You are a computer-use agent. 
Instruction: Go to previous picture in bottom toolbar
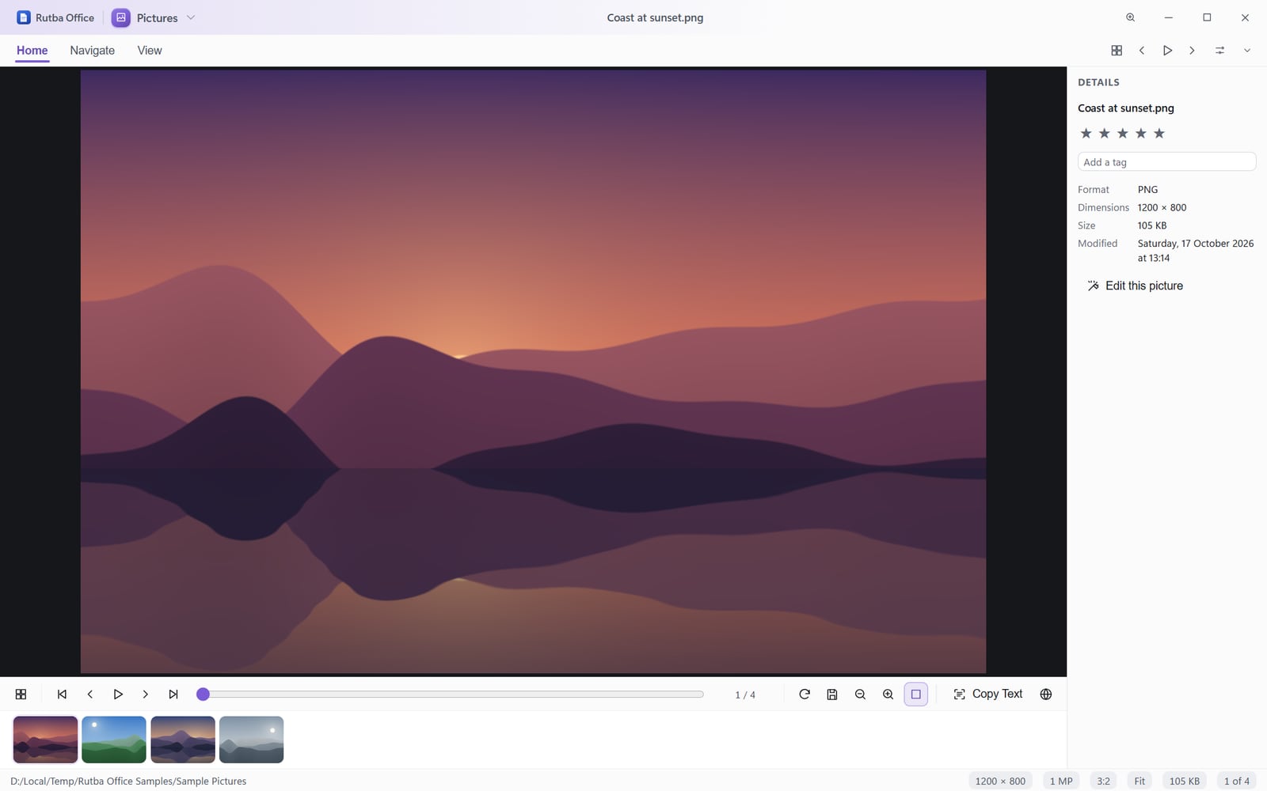tap(90, 694)
